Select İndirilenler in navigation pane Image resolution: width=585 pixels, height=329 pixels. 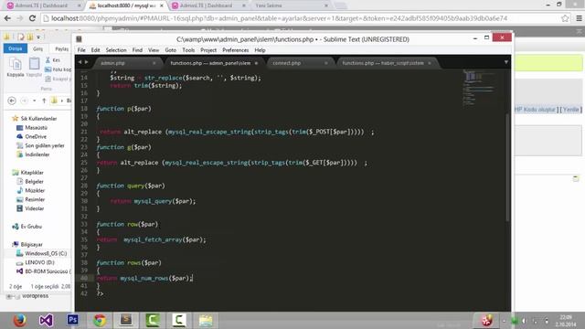[33, 154]
